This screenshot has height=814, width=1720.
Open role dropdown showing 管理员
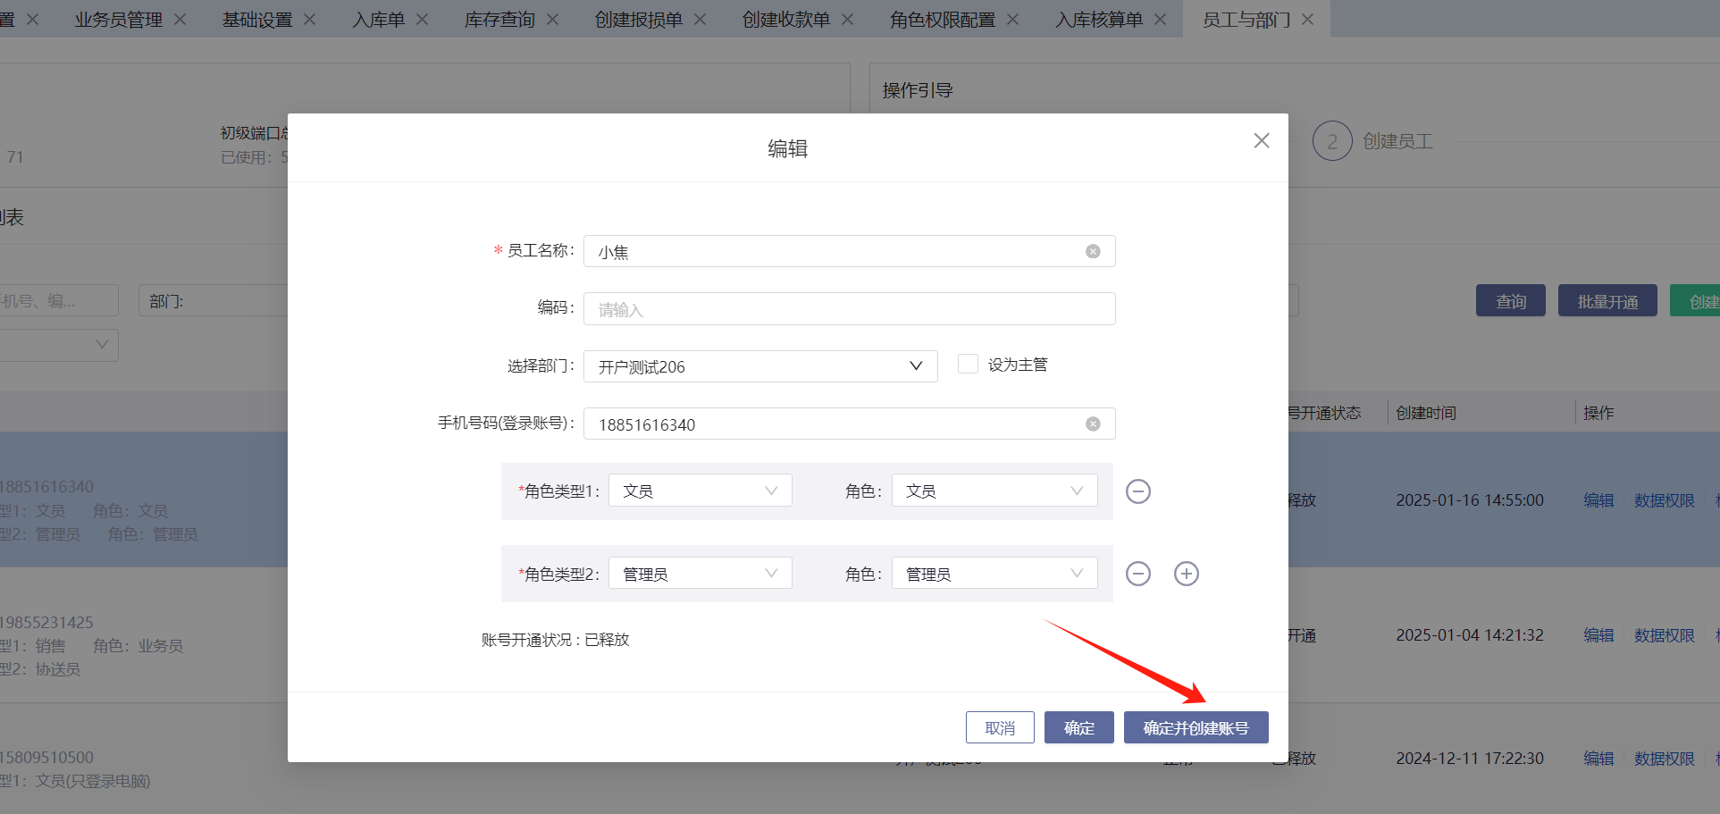[x=994, y=574]
